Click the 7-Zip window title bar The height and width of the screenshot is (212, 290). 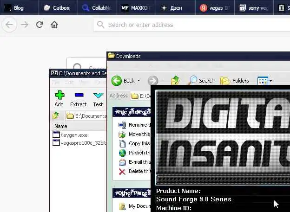coord(78,73)
